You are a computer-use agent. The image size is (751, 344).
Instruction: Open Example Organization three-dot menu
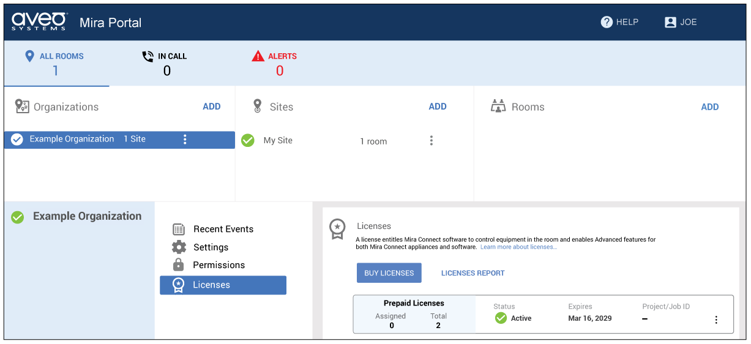coord(185,140)
